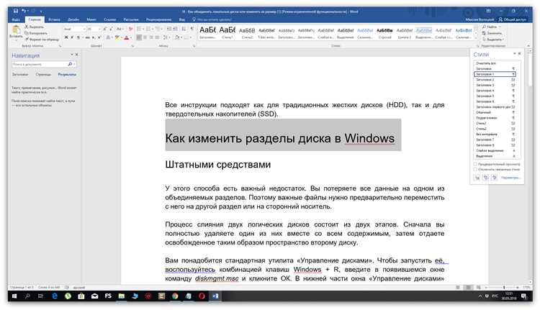This screenshot has width=540, height=310.
Task: Switch to the Рассылки ribbon tab
Action: 131,19
